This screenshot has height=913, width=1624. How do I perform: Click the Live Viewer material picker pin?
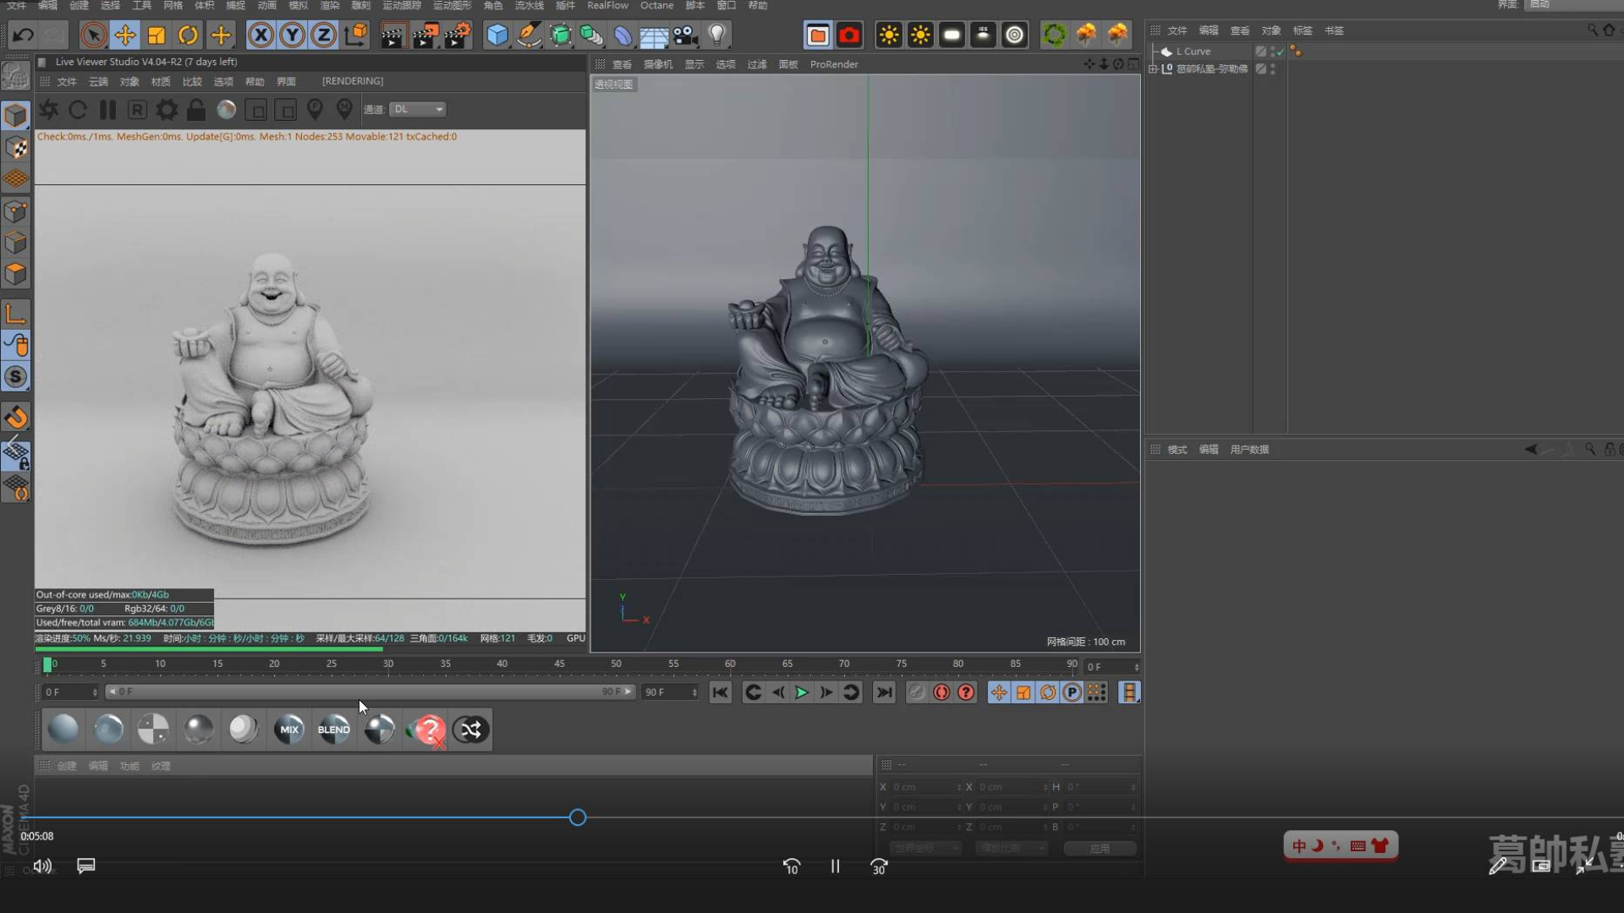[x=344, y=109]
